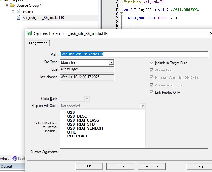This screenshot has height=172, width=212.
Task: Click the Keil icon in dialog title bar
Action: [30, 33]
